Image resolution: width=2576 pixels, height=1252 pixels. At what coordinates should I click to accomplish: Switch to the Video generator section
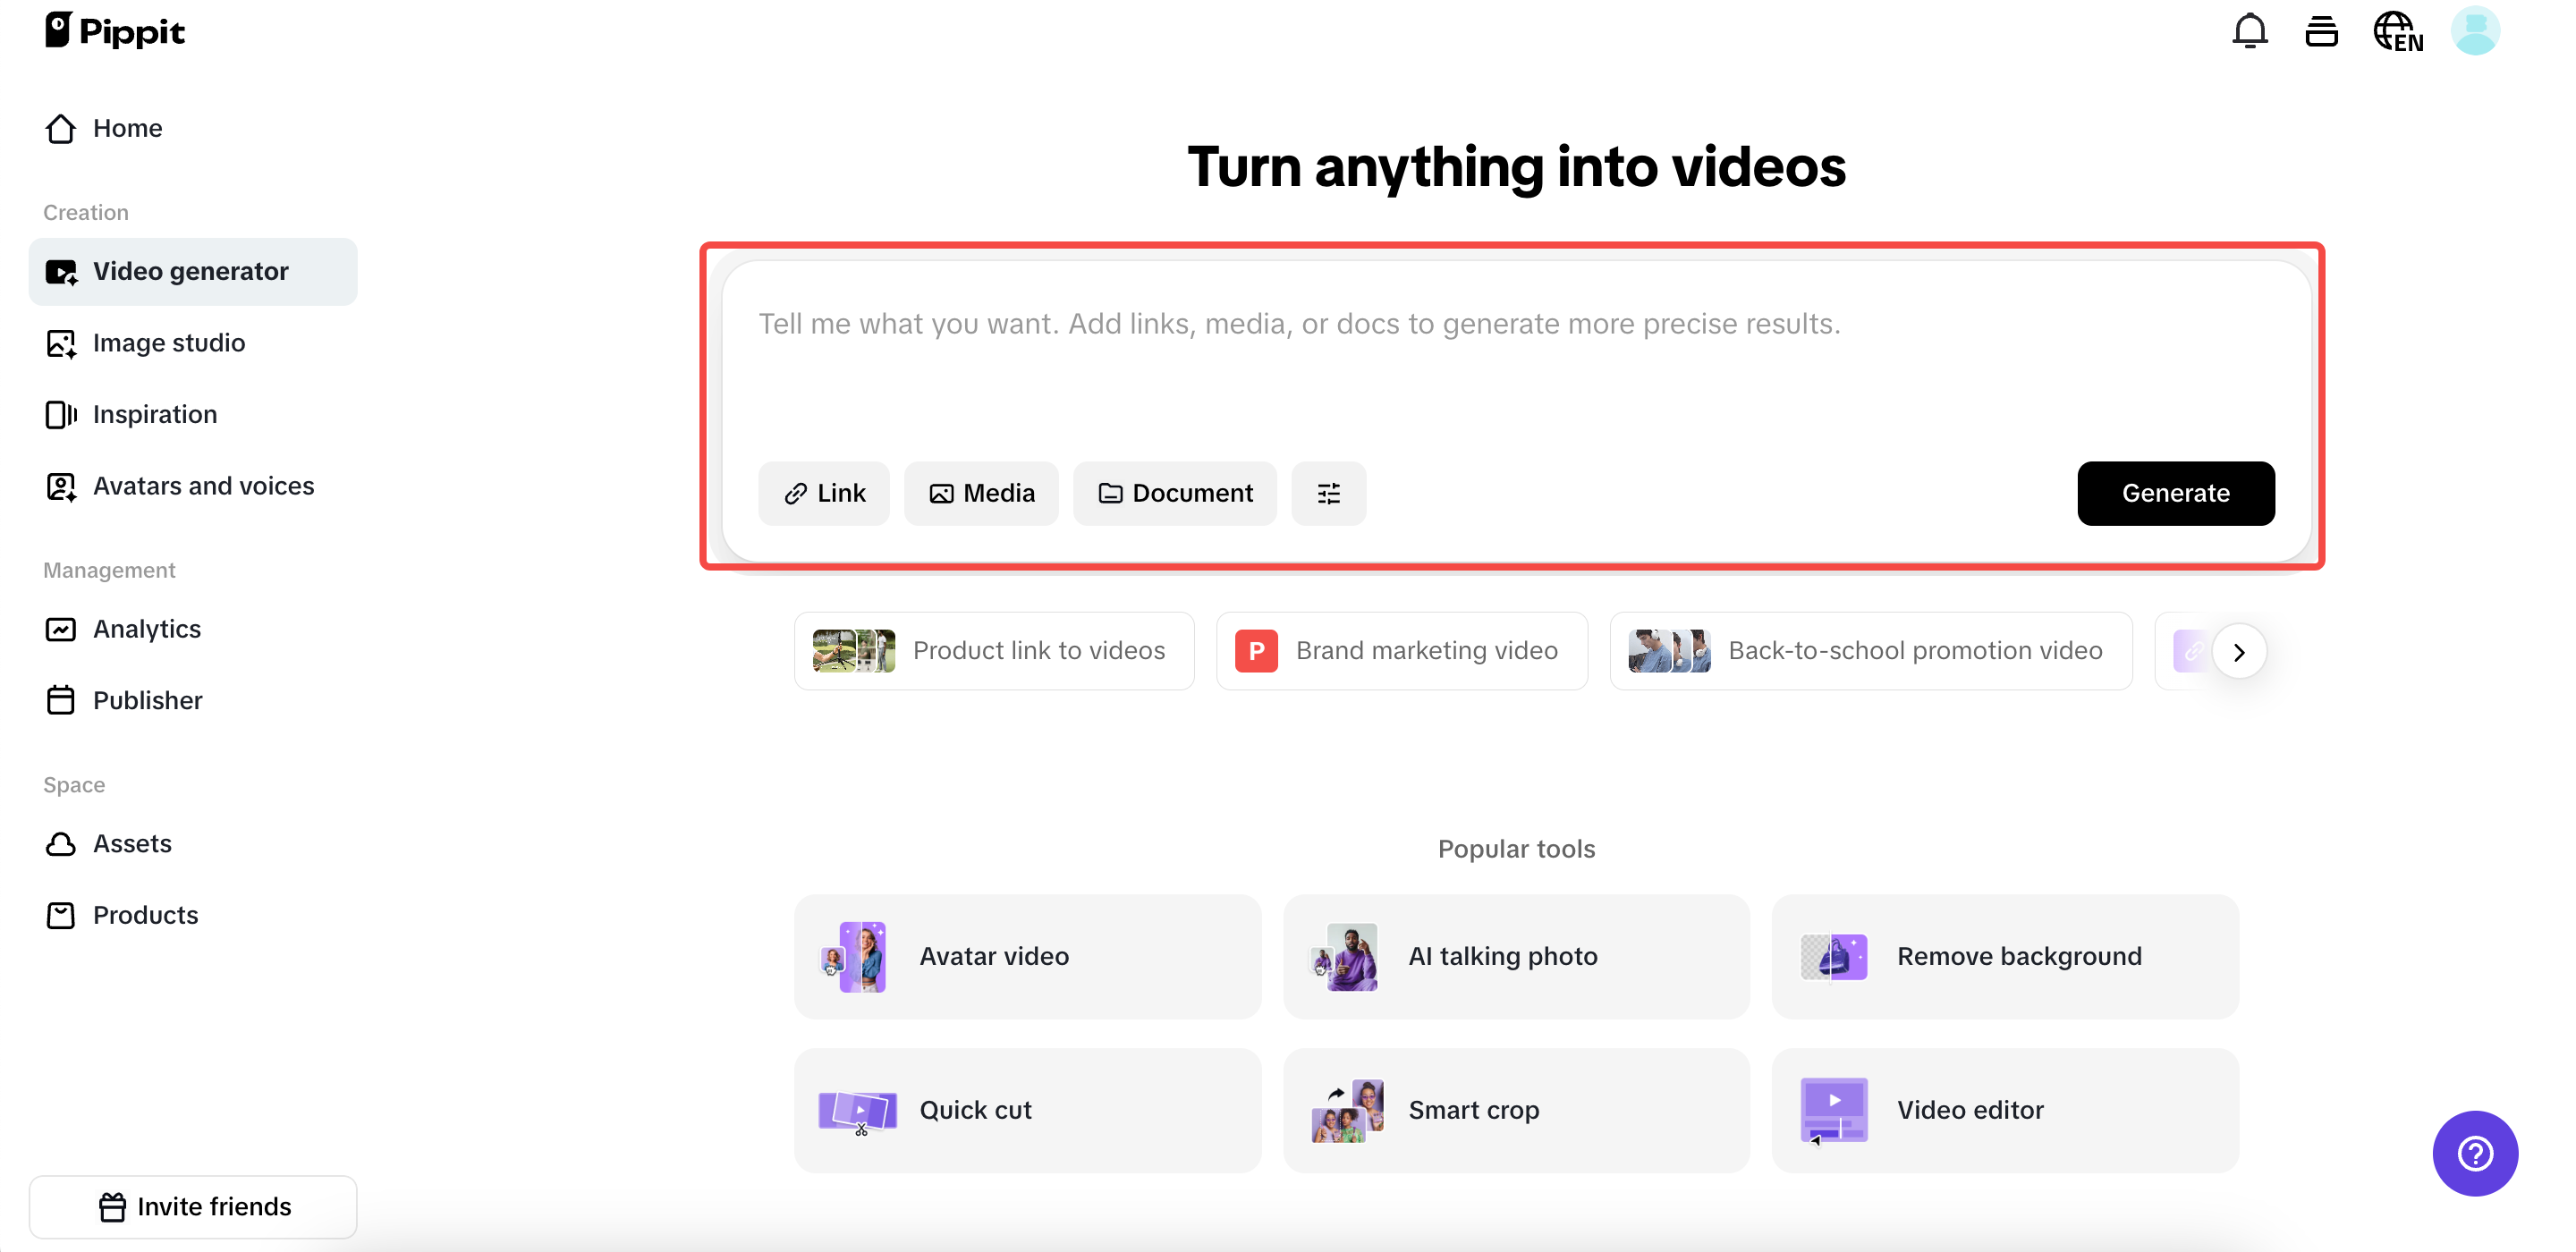click(190, 271)
